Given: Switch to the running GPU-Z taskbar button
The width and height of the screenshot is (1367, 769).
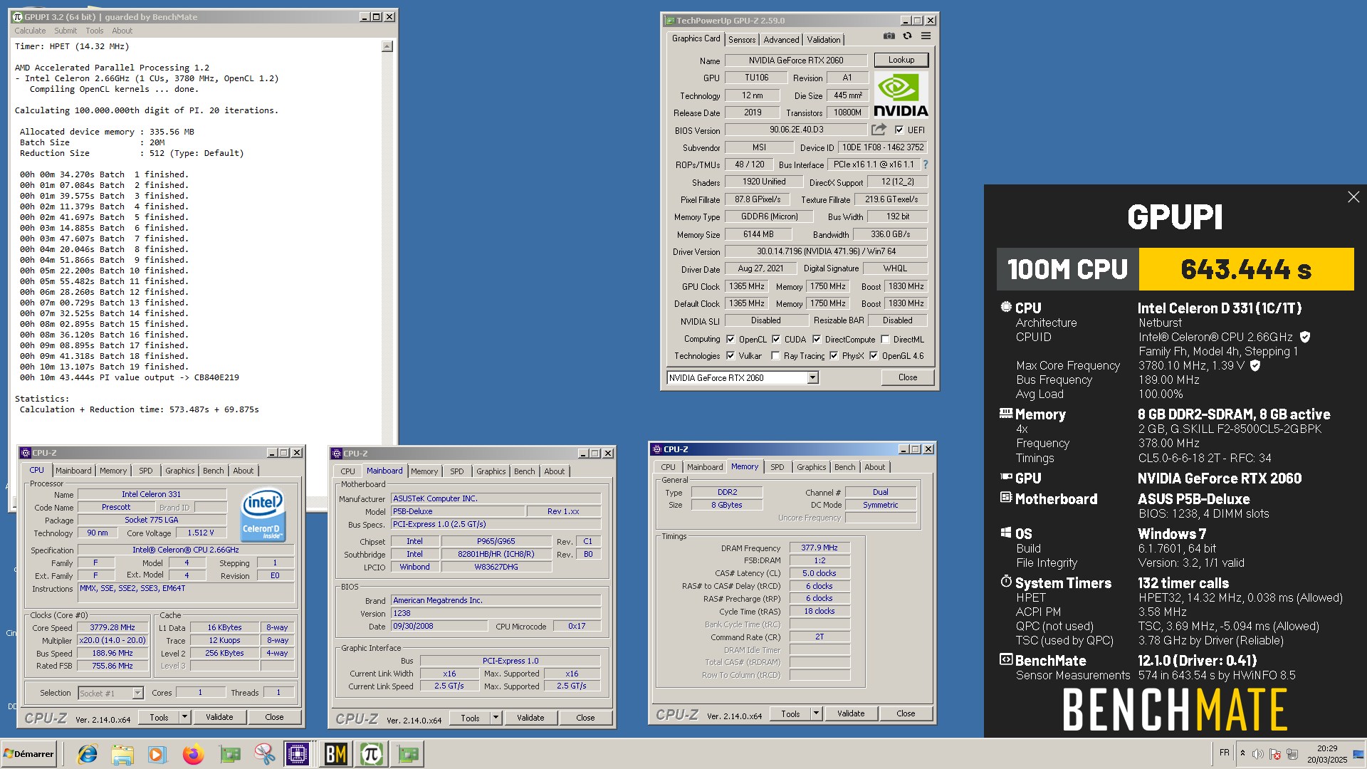Looking at the screenshot, I should [x=408, y=754].
